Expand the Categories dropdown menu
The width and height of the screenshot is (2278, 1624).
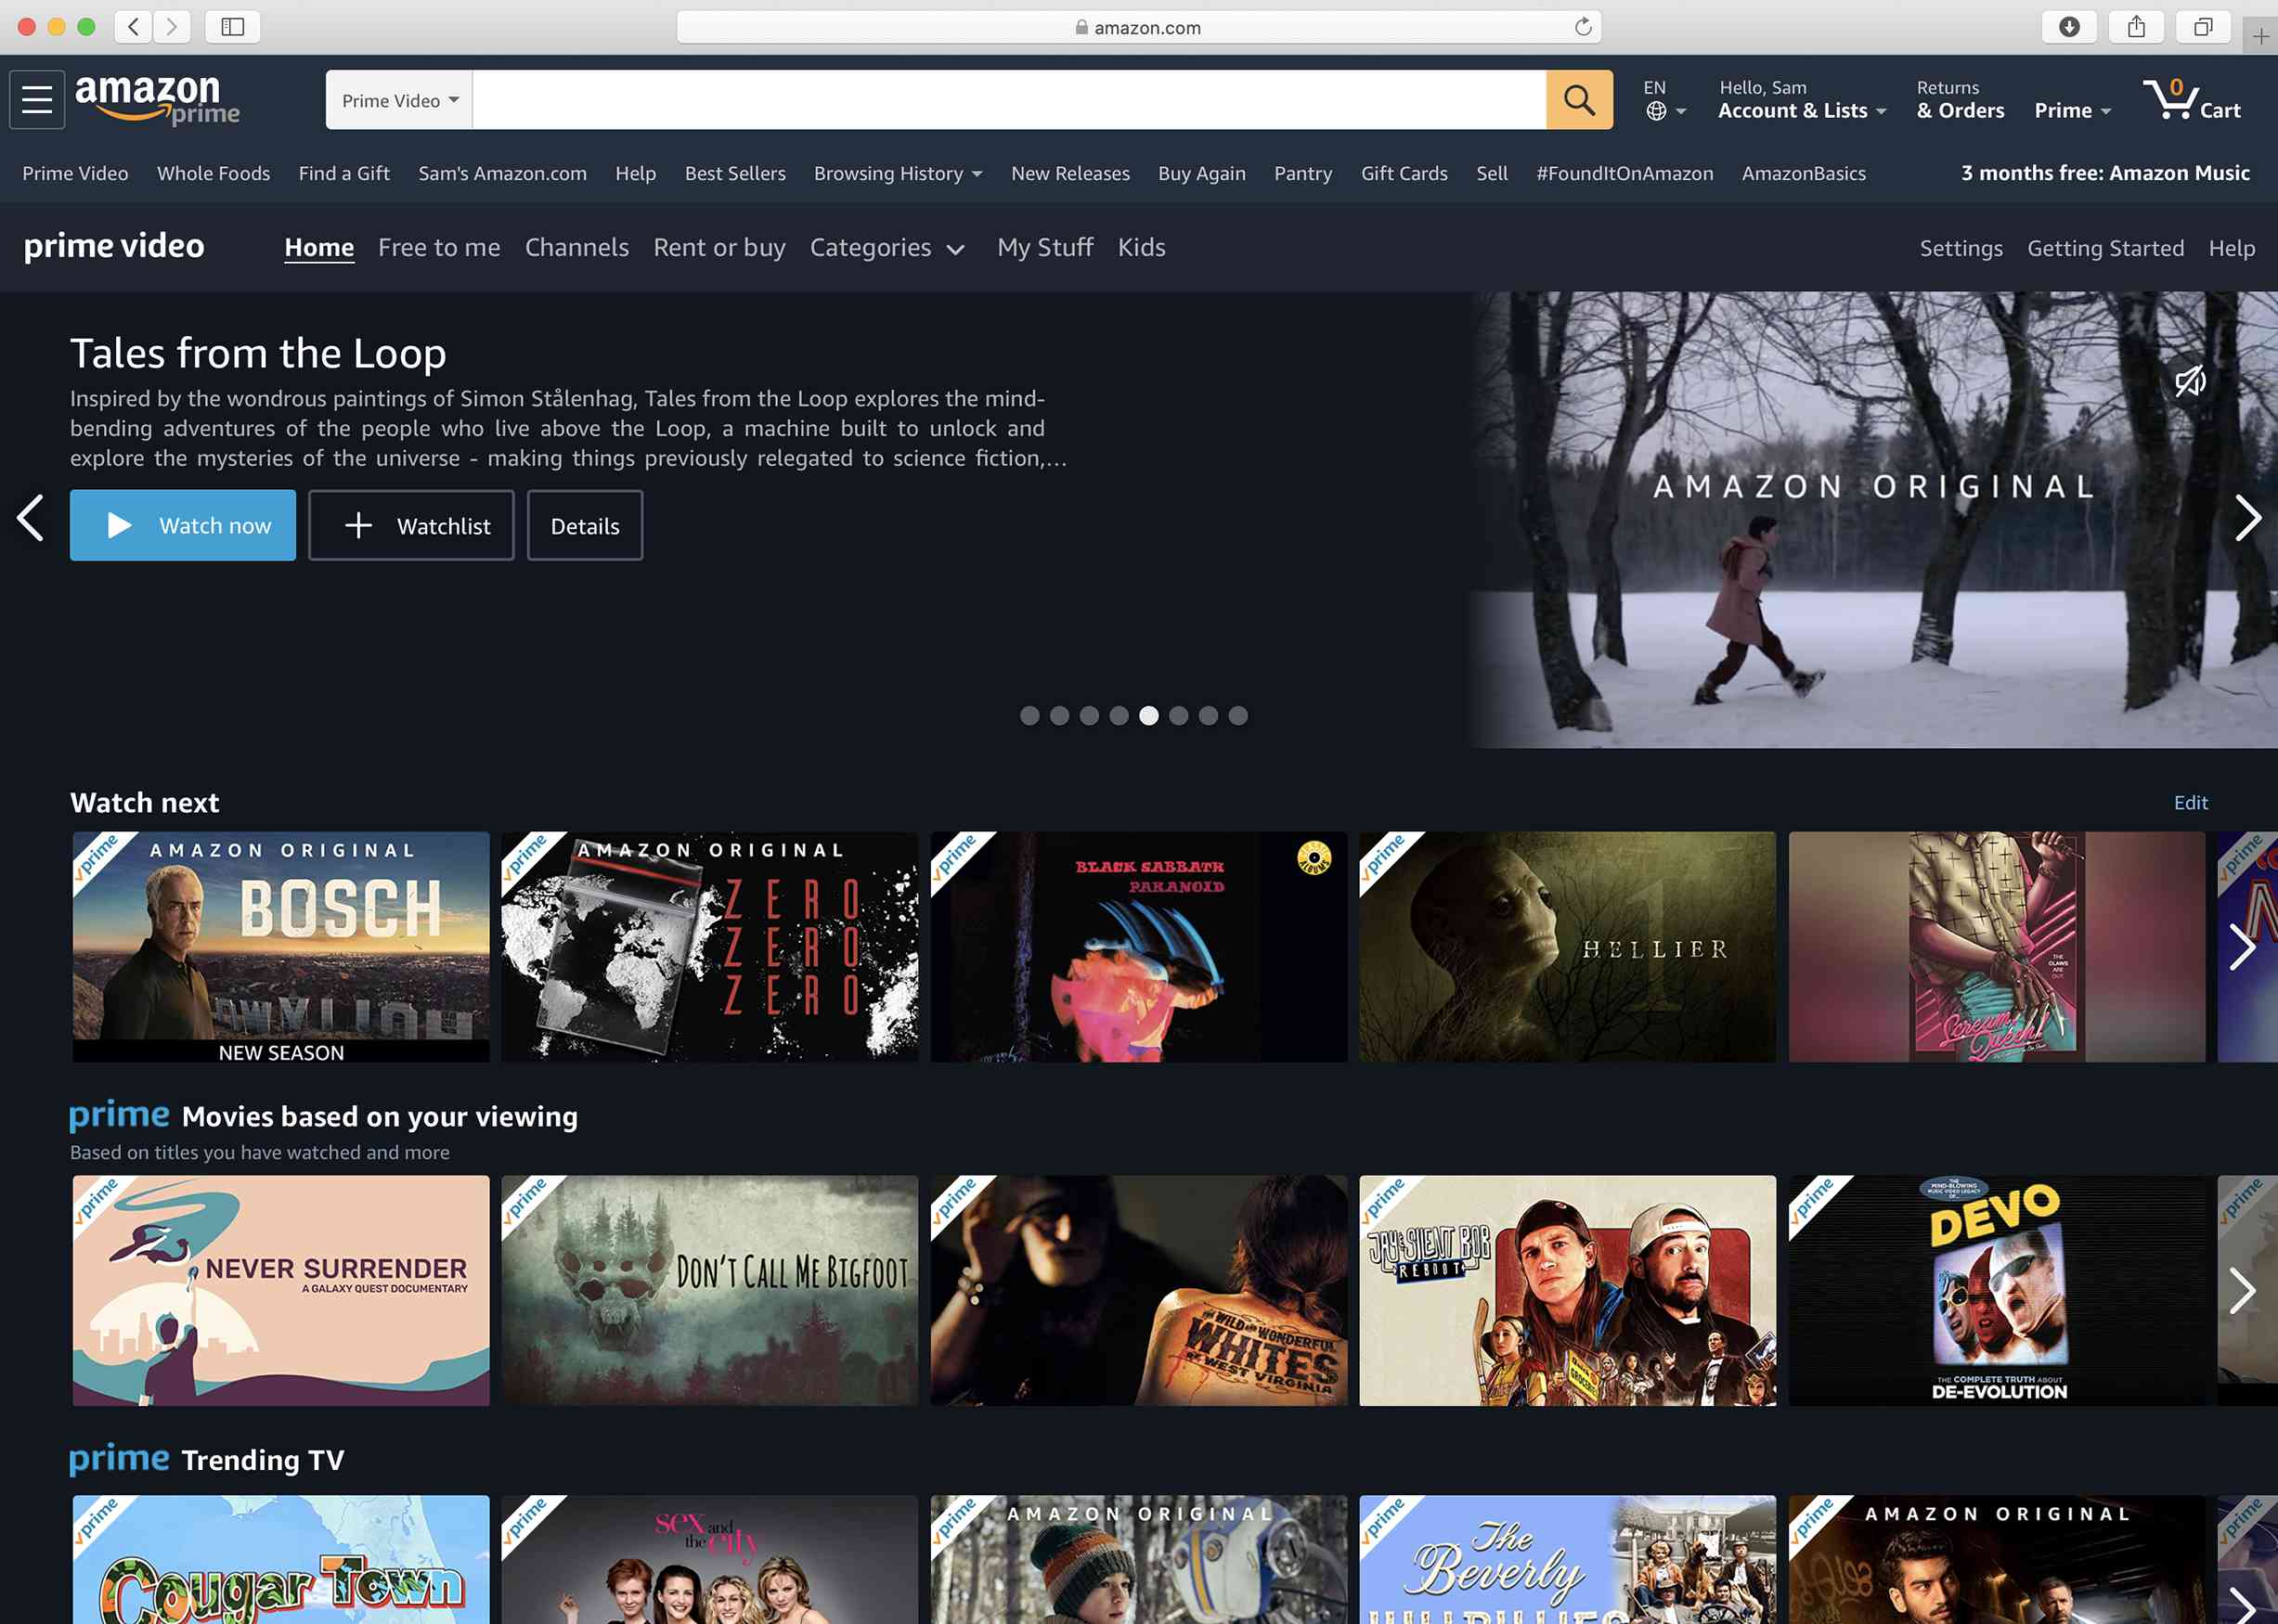coord(887,246)
